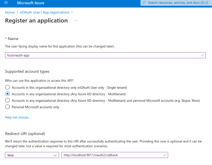
Task: Open nOAuth User App registrations breadcrumb
Action: click(x=45, y=12)
